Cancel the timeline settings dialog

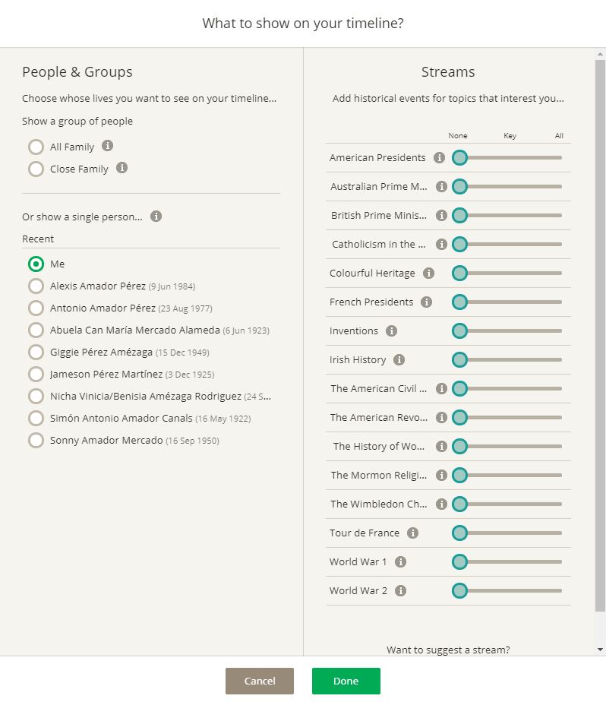coord(260,681)
